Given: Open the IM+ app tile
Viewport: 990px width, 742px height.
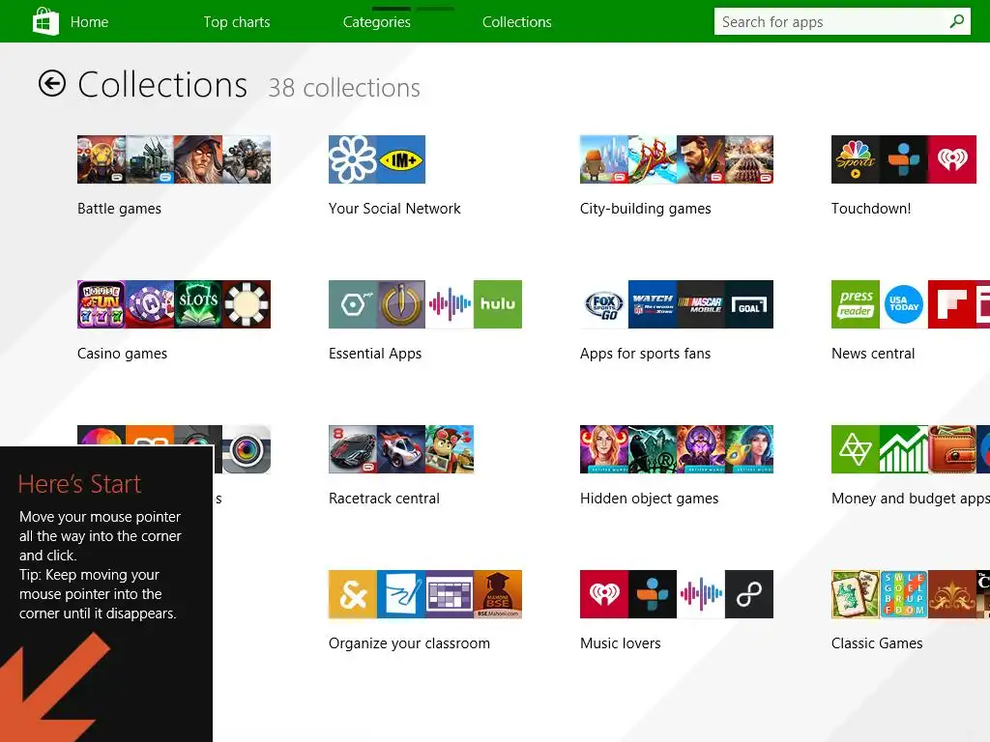Looking at the screenshot, I should pos(401,159).
